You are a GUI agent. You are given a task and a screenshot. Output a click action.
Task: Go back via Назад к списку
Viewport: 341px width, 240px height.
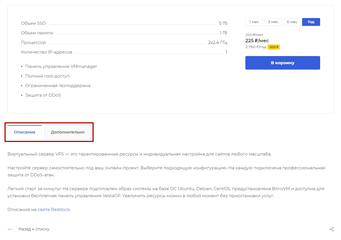click(x=34, y=229)
